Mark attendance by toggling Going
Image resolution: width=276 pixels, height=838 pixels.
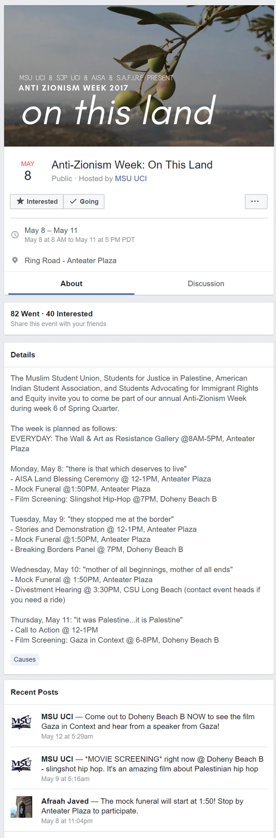pos(84,201)
